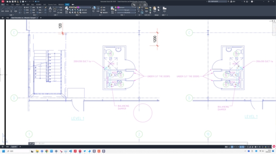Image resolution: width=276 pixels, height=154 pixels.
Task: Toggle the highlighted object snap status buttons
Action: 242,147
